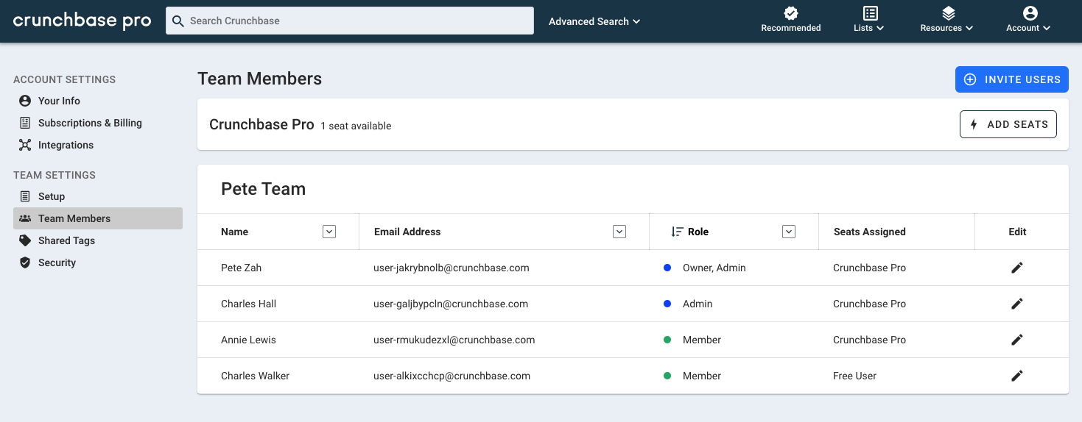Expand the Advanced Search menu

pyautogui.click(x=594, y=21)
